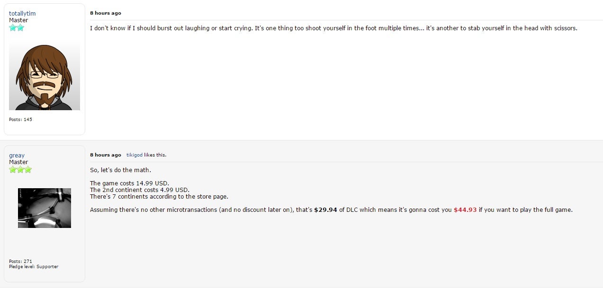Click the first green star under greay

tap(13, 170)
